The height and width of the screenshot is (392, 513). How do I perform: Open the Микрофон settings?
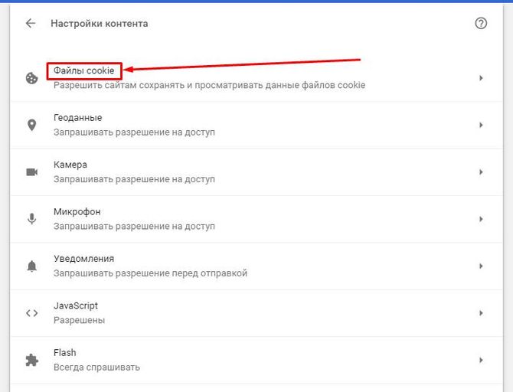[256, 219]
